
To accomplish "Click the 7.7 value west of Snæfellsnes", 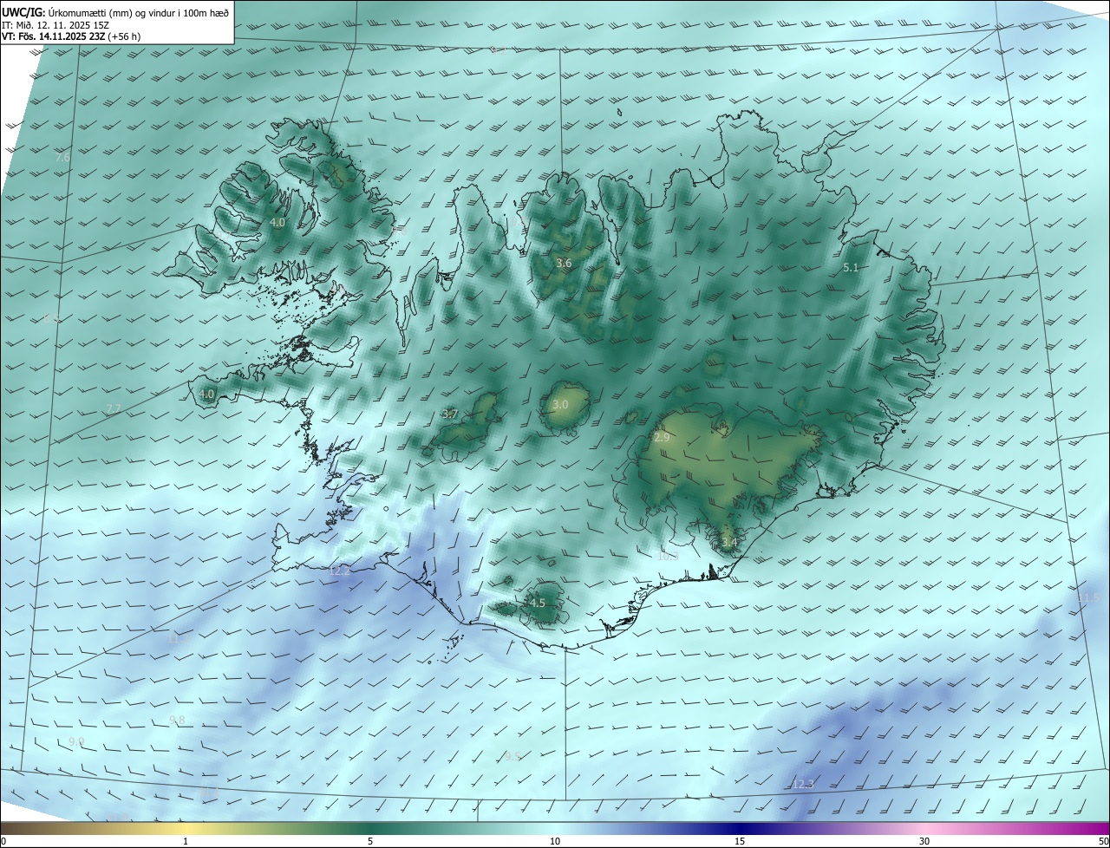I will coord(114,408).
